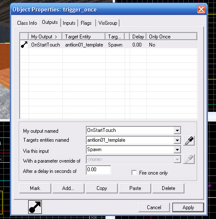
Task: Open the Inputs tab
Action: pyautogui.click(x=69, y=23)
